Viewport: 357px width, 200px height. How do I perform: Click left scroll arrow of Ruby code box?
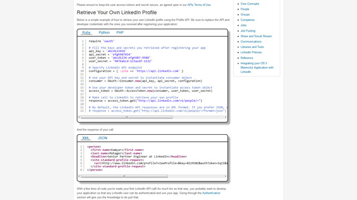coord(79,117)
